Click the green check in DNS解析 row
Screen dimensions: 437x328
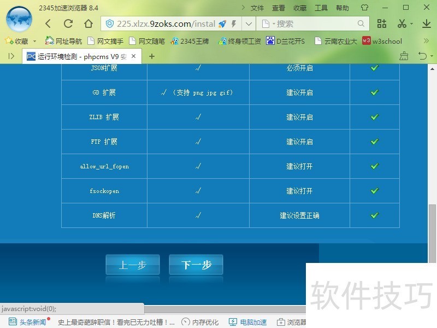pos(375,215)
